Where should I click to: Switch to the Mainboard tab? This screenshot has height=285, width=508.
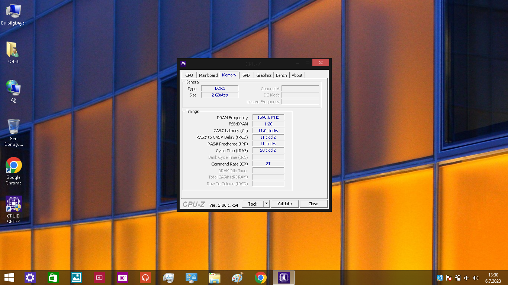coord(208,75)
